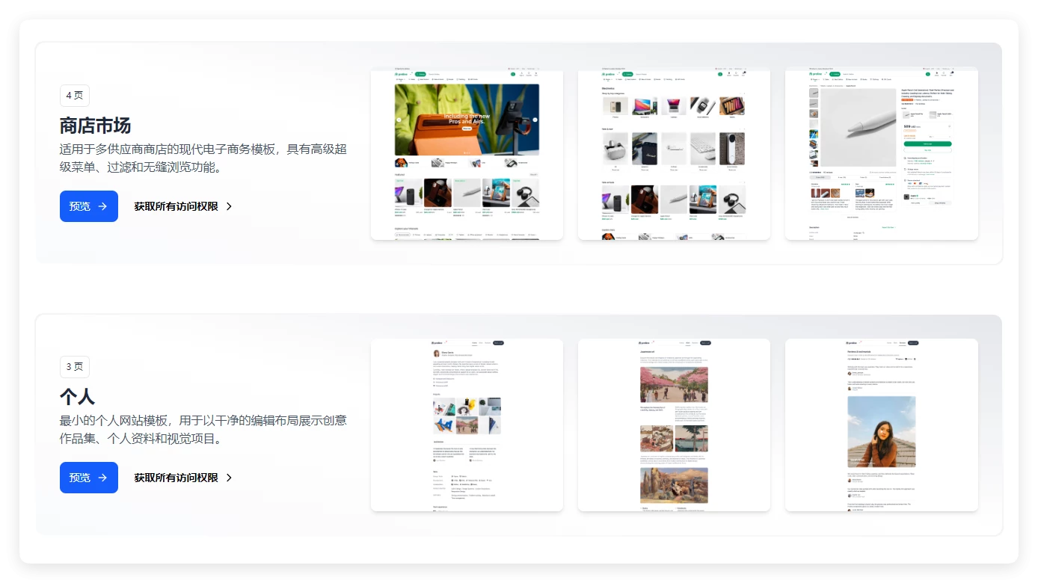The height and width of the screenshot is (583, 1038).
Task: Open the personal profile page thumbnail
Action: pos(467,425)
